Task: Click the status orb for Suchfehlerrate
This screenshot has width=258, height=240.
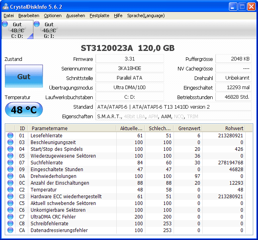Action: [10, 162]
